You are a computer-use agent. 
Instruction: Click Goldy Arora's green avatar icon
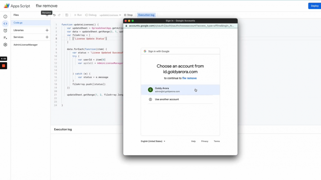(151, 90)
